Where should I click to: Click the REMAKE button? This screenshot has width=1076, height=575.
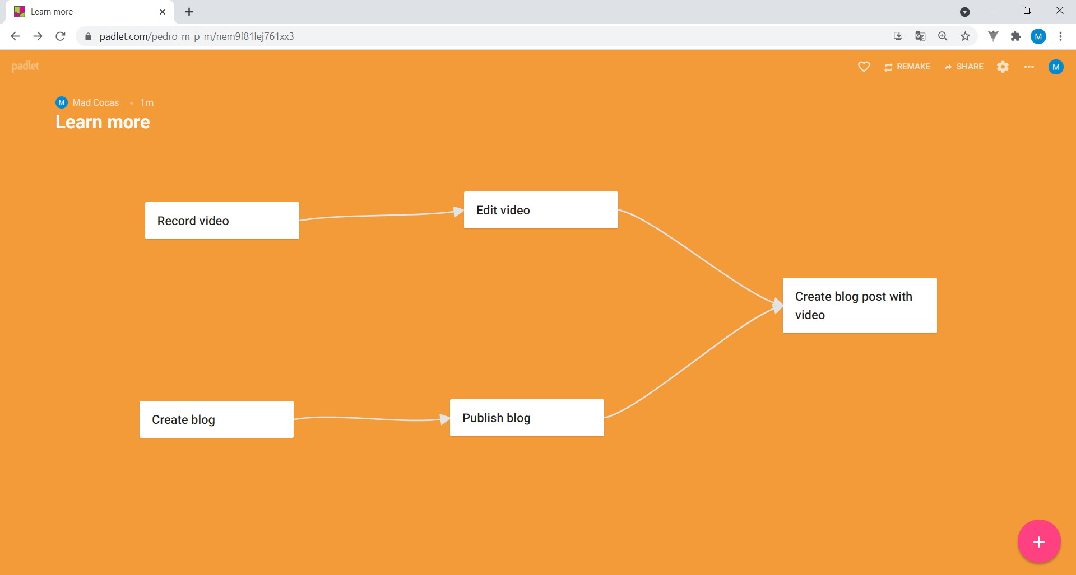pos(907,67)
